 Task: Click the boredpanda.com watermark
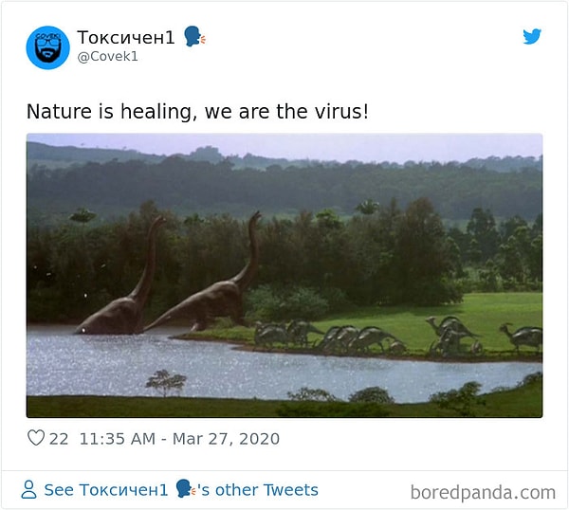(x=483, y=493)
